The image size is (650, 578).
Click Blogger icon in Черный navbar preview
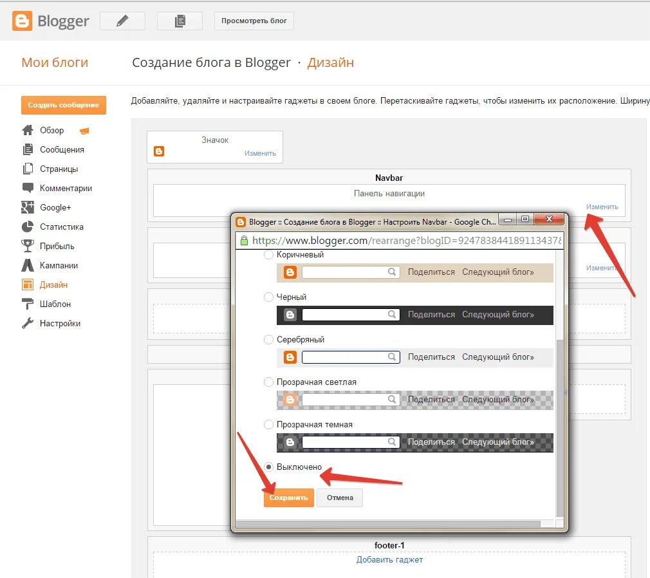(x=290, y=315)
